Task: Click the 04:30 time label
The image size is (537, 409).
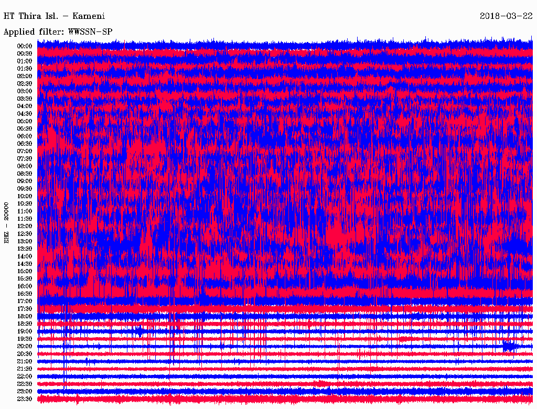Action: 25,114
